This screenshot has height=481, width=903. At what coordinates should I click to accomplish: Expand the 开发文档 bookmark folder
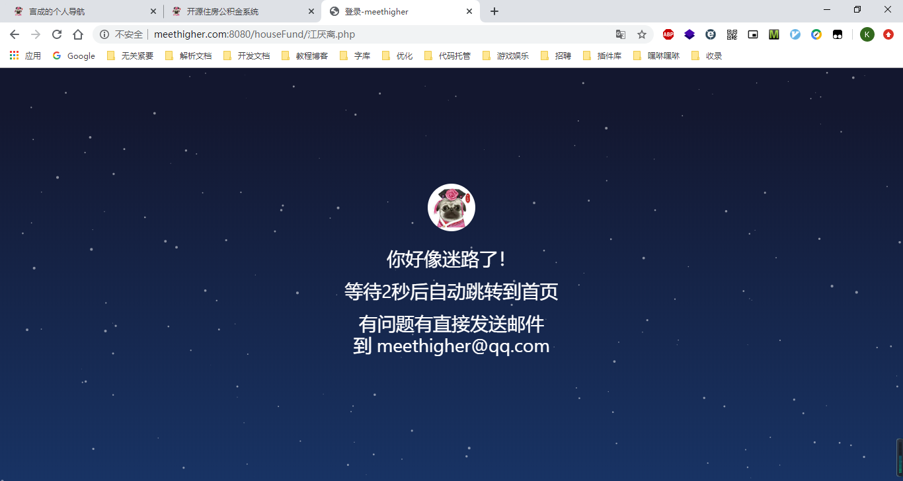247,56
